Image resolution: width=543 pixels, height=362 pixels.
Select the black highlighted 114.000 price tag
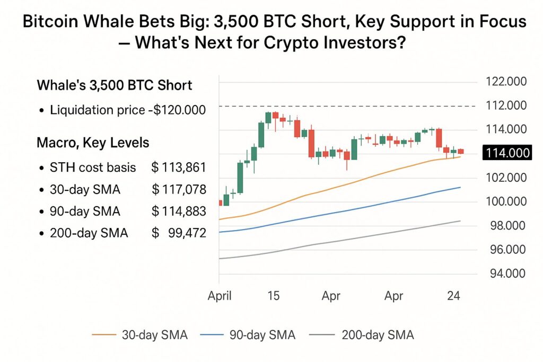point(507,153)
